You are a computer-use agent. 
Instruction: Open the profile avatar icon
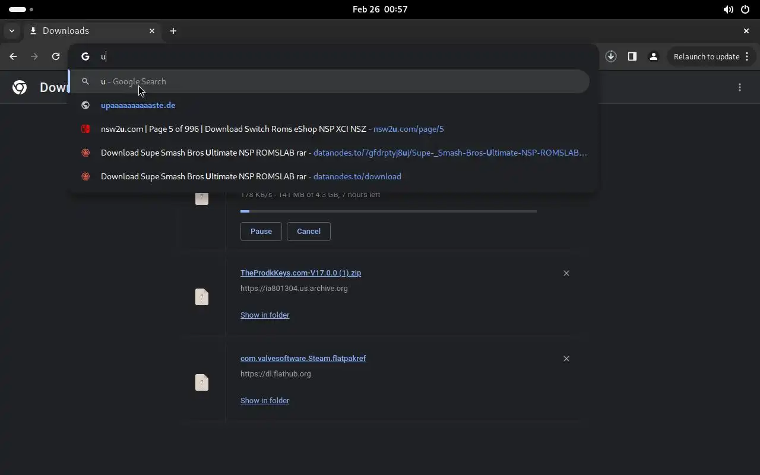[654, 56]
